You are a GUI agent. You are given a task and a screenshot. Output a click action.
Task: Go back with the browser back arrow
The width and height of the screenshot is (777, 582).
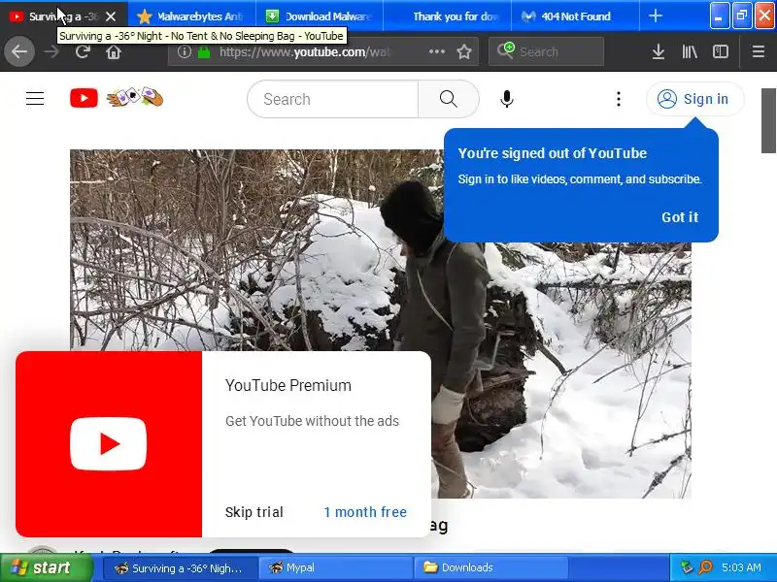tap(19, 51)
